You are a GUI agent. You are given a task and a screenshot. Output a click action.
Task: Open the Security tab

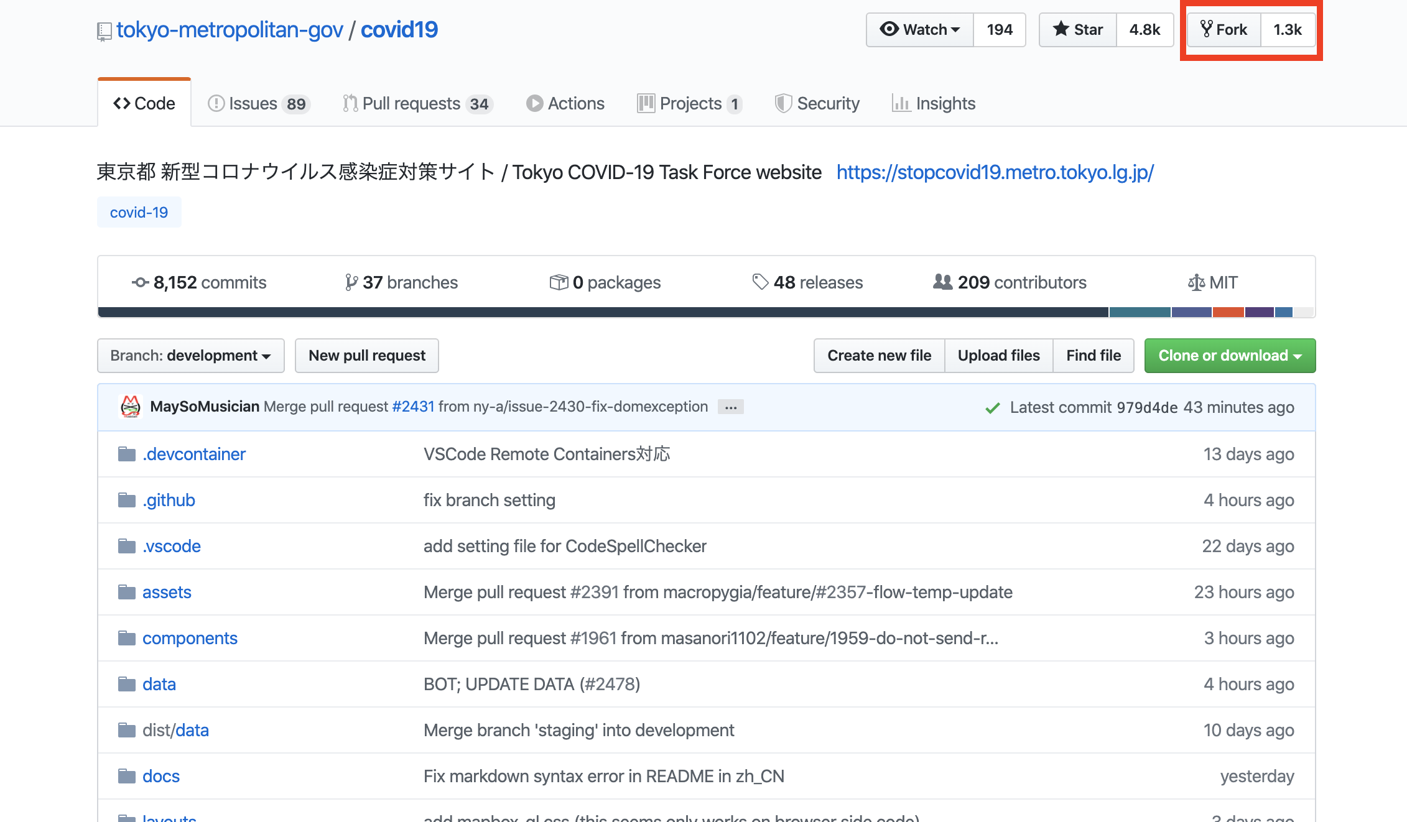click(x=817, y=103)
